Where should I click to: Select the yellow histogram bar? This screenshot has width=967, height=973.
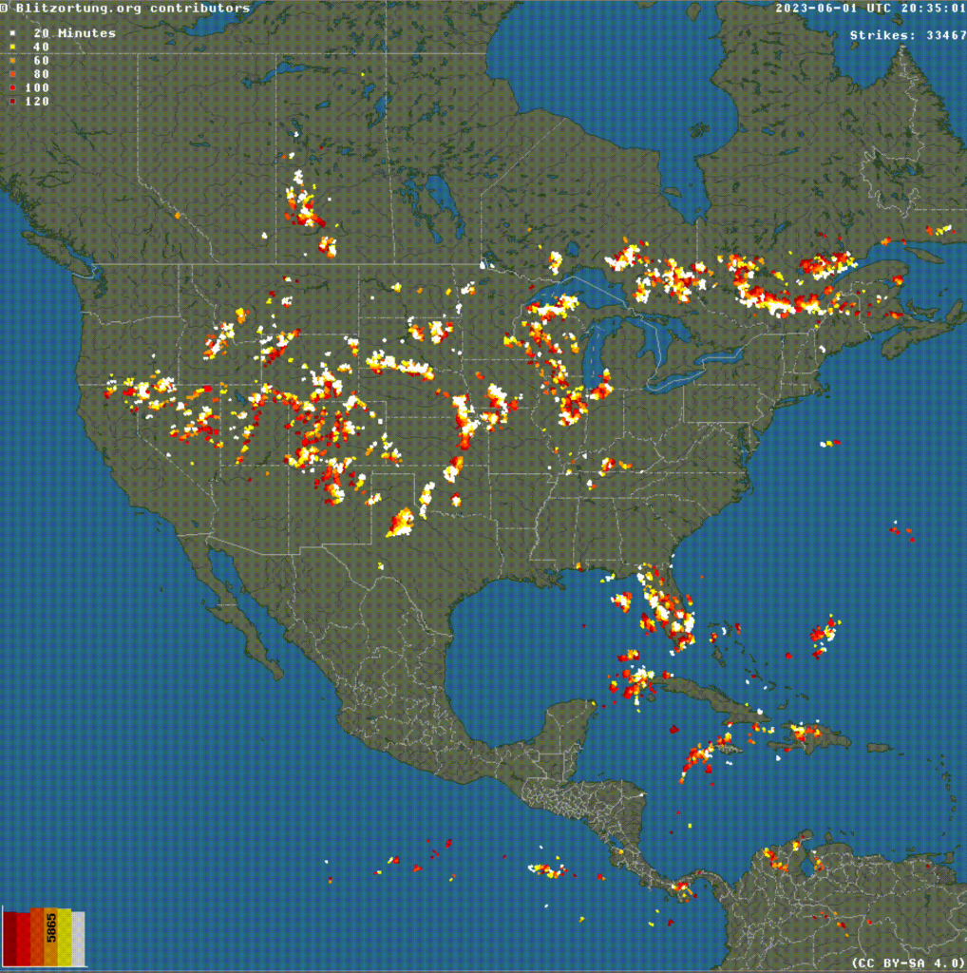click(x=65, y=937)
